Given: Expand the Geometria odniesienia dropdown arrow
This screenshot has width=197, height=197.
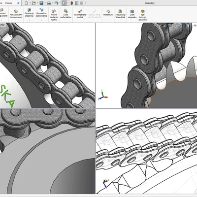Looking at the screenshot, I should point(41,20).
